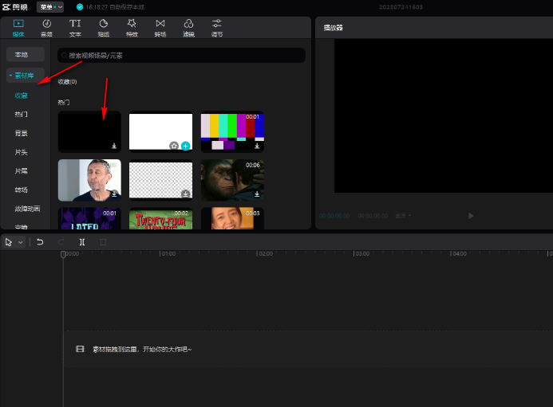This screenshot has height=407, width=553.
Task: Click the film icon in the timeline placeholder
Action: click(80, 349)
